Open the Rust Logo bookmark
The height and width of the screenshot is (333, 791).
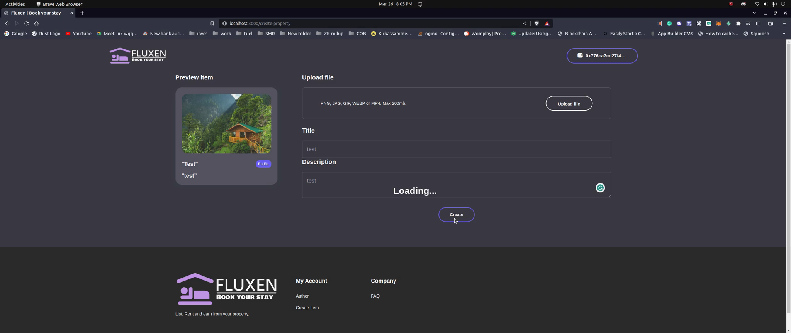point(46,34)
